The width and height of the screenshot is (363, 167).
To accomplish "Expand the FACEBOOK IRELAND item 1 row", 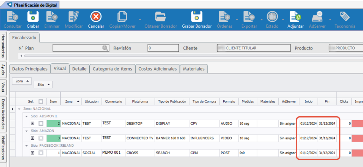I will coord(33,153).
